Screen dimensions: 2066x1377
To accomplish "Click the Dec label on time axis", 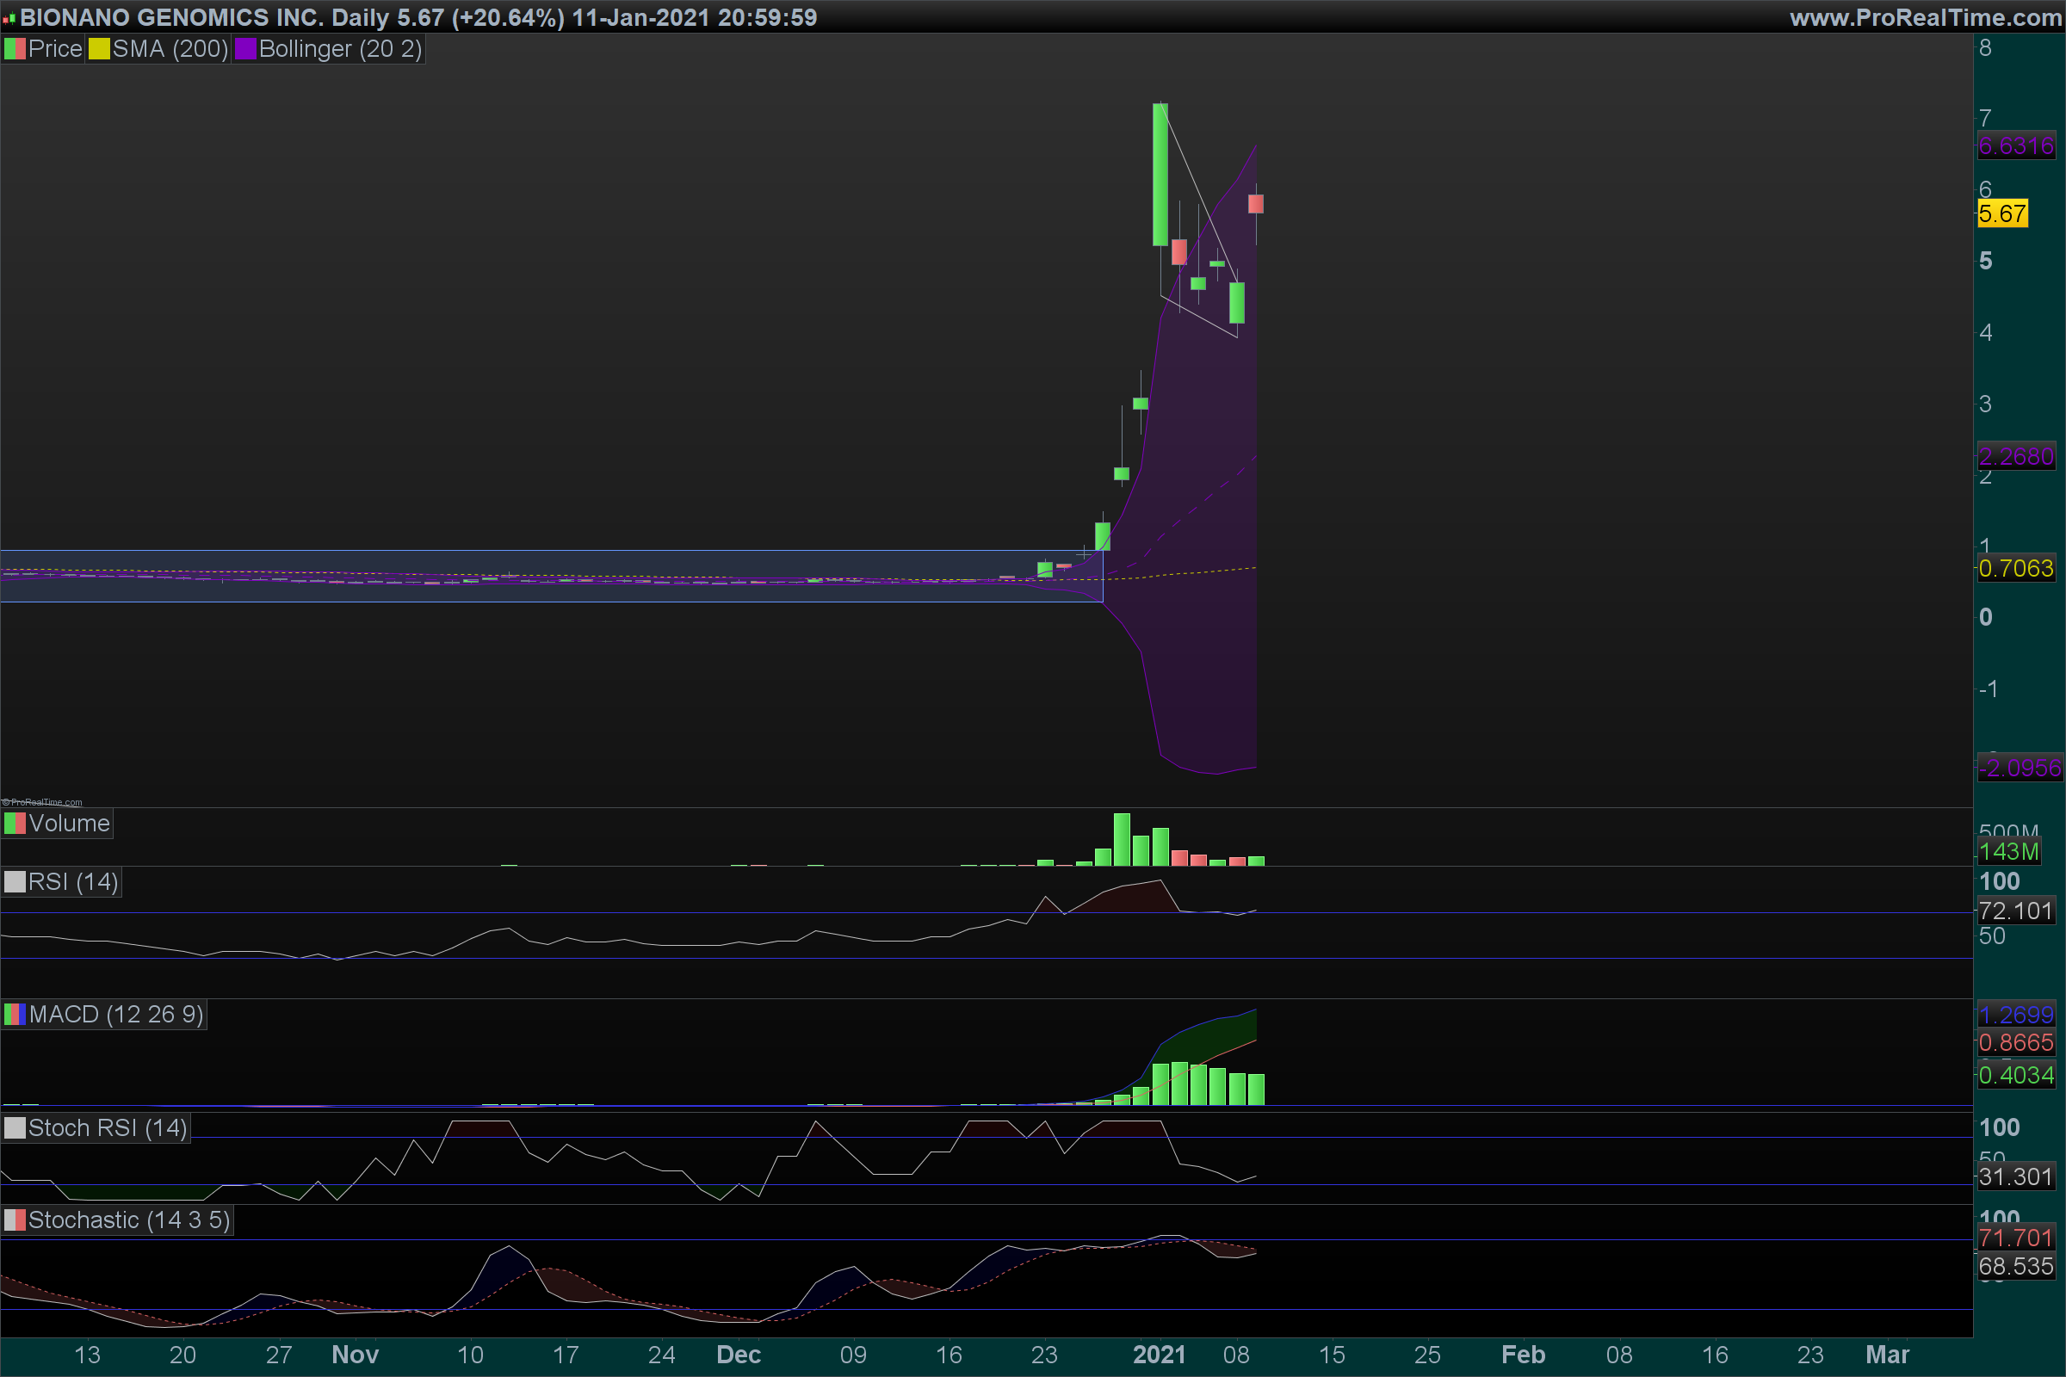I will pyautogui.click(x=738, y=1355).
